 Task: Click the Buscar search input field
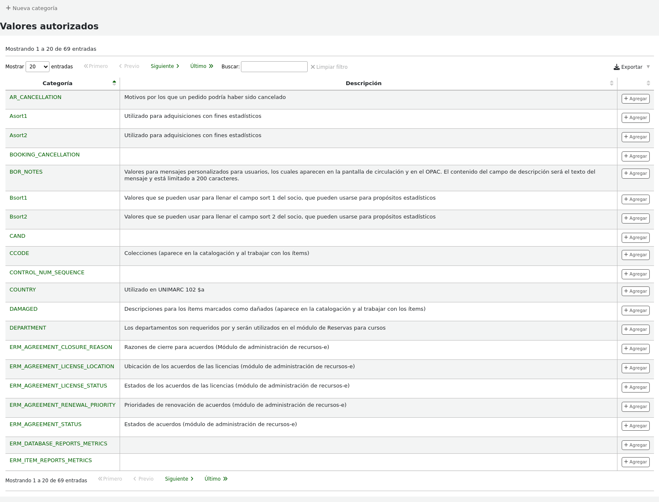(x=274, y=67)
